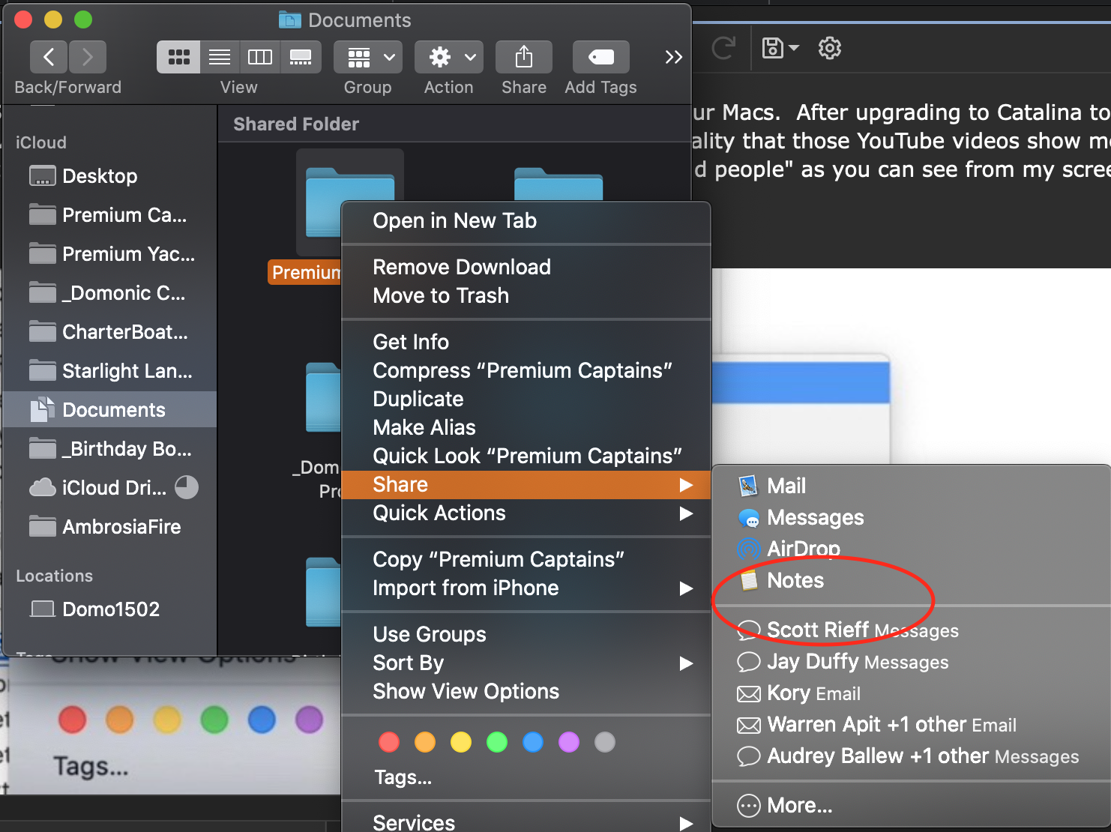Open _Birthday Bo... folder in sidebar
Image resolution: width=1111 pixels, height=832 pixels.
pyautogui.click(x=110, y=449)
